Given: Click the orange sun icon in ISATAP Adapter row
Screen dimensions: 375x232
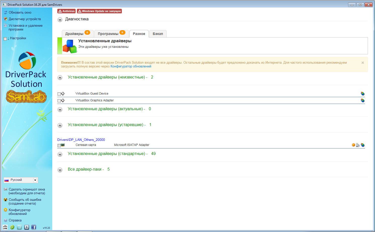Looking at the screenshot, I should click(x=353, y=145).
